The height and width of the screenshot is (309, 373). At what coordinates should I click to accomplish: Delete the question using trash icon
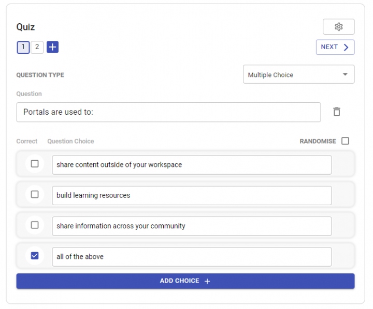(337, 112)
